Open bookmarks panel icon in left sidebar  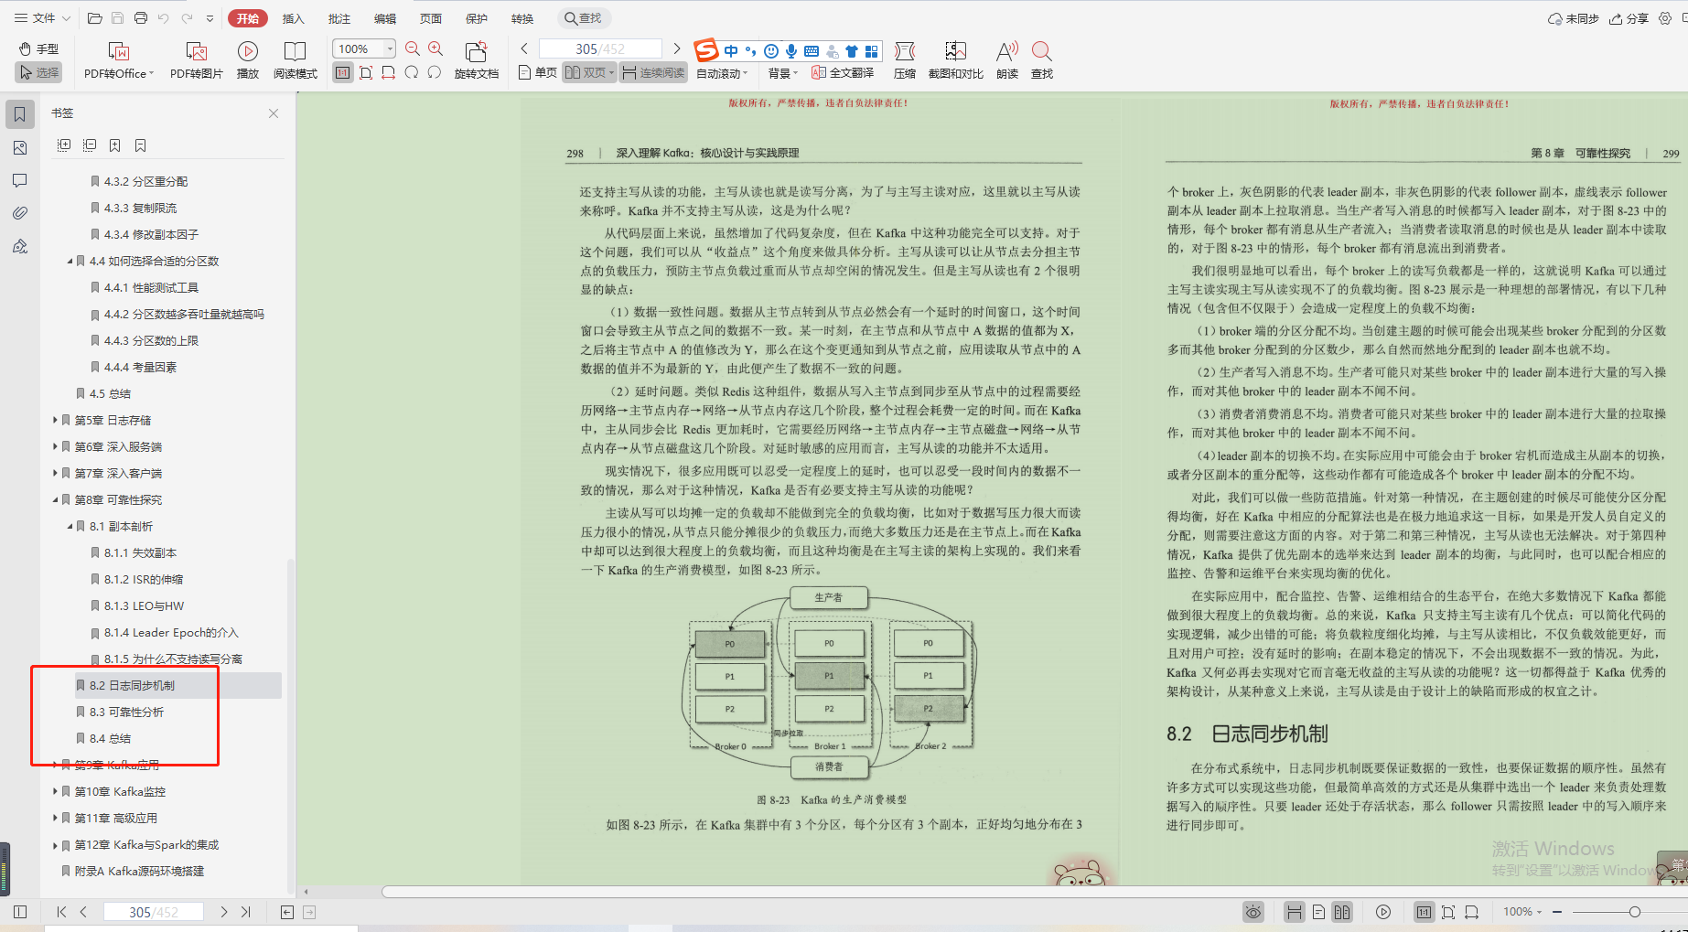(x=20, y=114)
